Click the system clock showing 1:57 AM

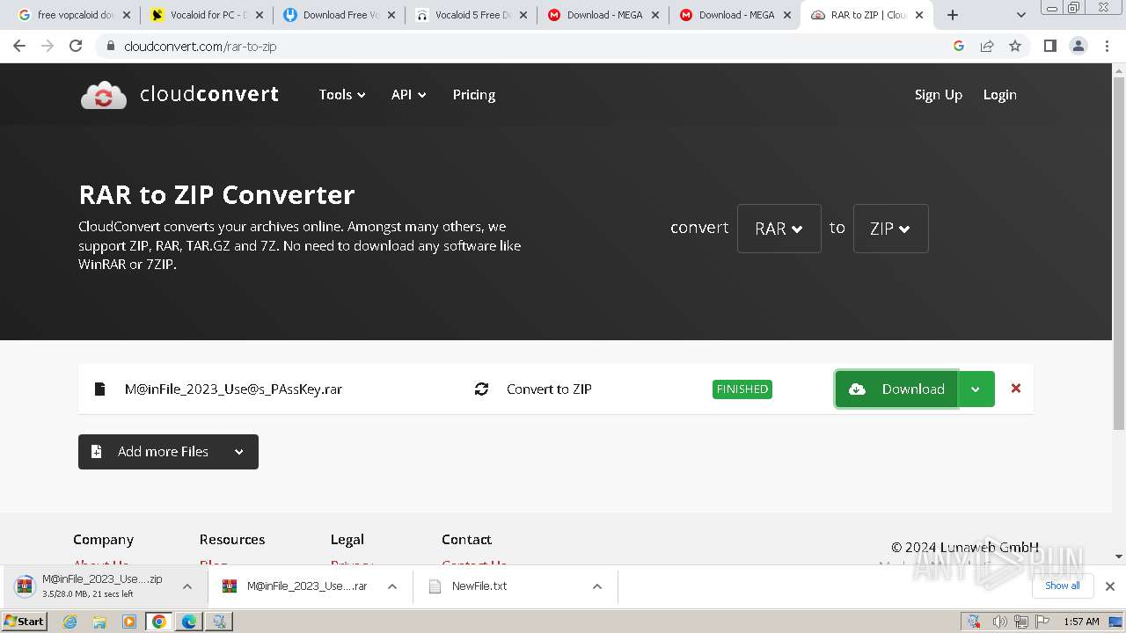click(1081, 622)
